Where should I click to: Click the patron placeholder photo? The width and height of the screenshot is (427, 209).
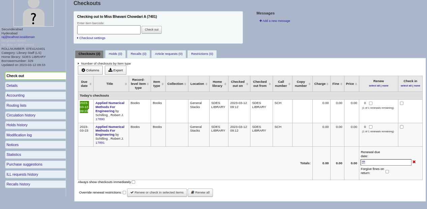(34, 13)
